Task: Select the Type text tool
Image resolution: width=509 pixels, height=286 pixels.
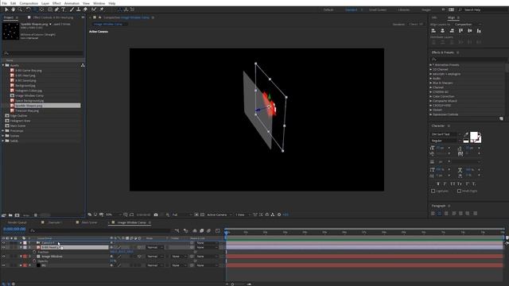Action: click(64, 10)
